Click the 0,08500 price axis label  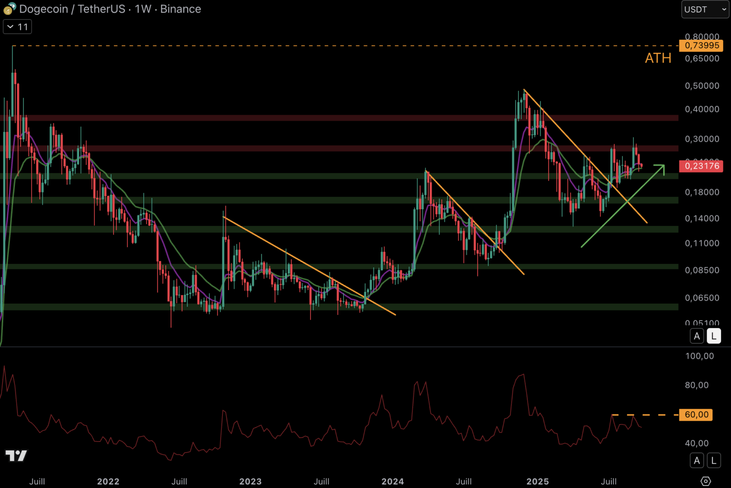pos(702,270)
